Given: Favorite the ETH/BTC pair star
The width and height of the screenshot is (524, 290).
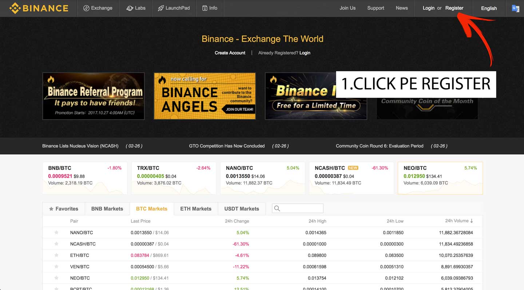Looking at the screenshot, I should (x=56, y=255).
